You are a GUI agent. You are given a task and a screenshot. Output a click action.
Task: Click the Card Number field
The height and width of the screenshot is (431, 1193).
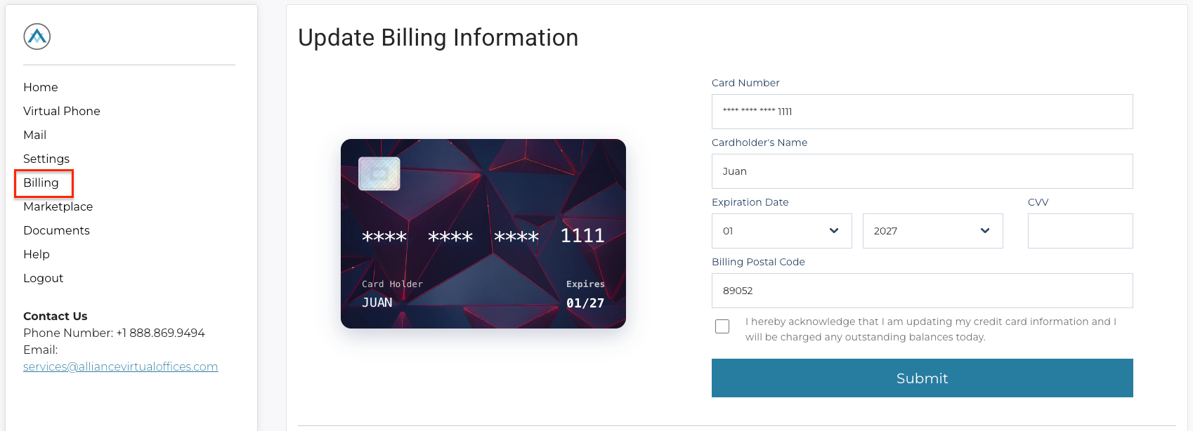point(923,112)
